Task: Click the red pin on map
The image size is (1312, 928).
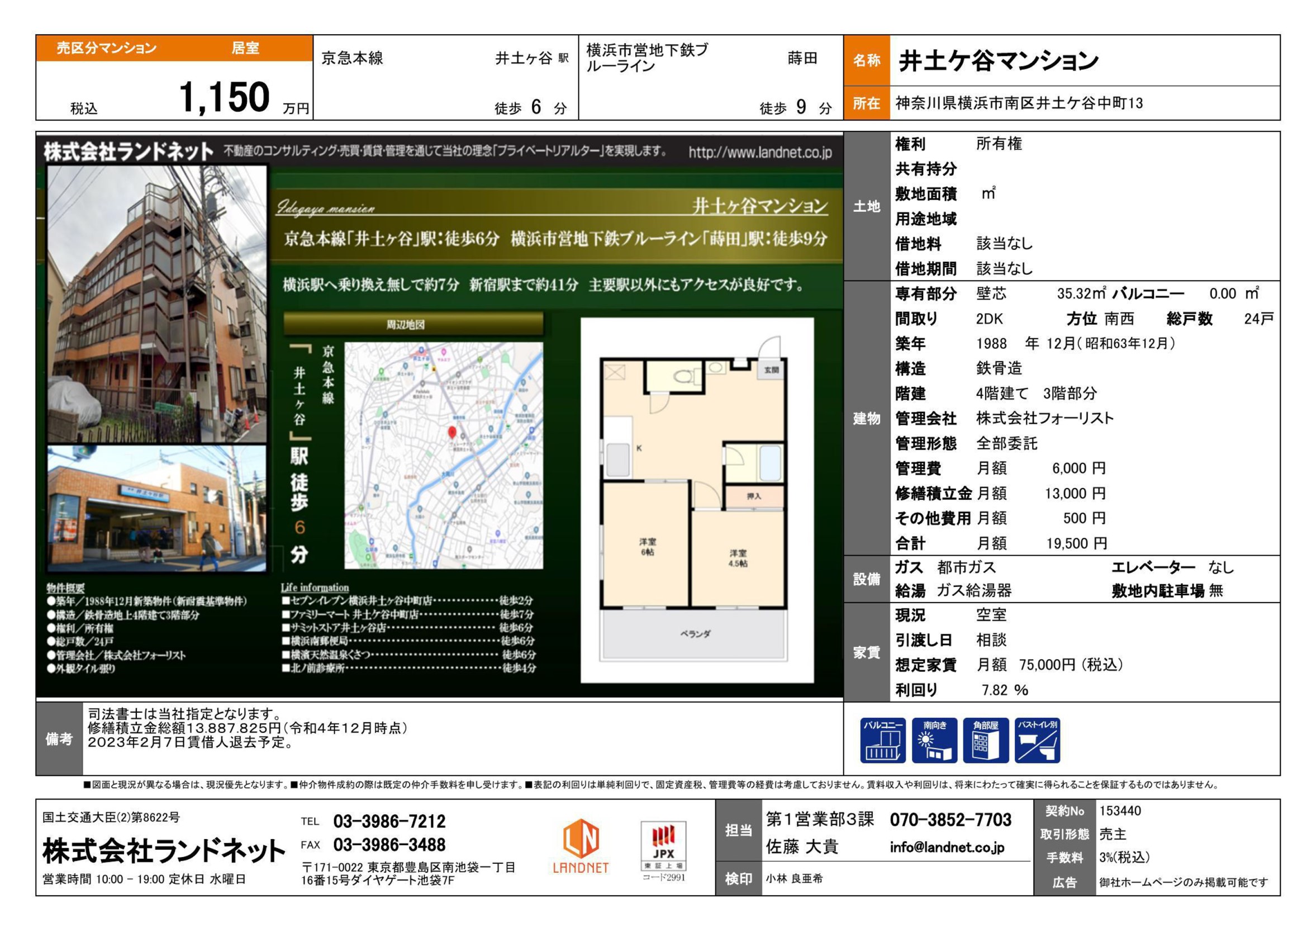Action: pos(452,432)
